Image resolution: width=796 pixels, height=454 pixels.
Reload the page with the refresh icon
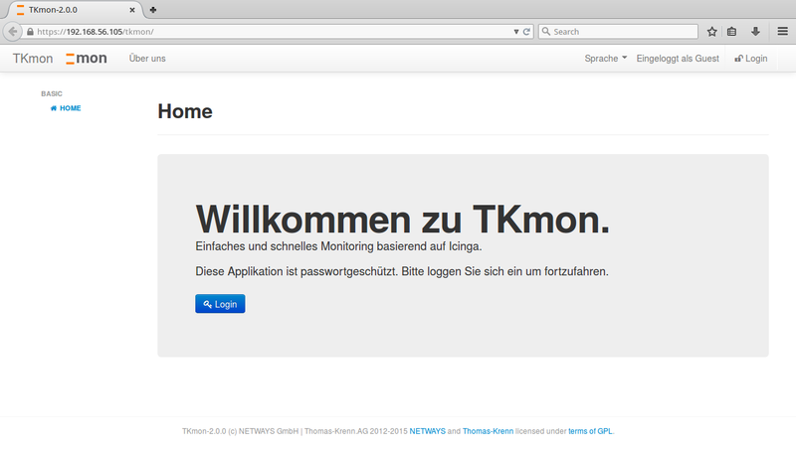pos(526,32)
